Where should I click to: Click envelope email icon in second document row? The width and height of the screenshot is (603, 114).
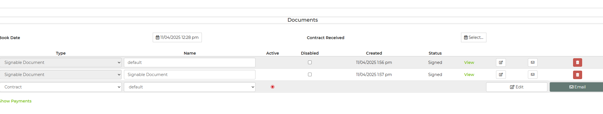click(532, 75)
